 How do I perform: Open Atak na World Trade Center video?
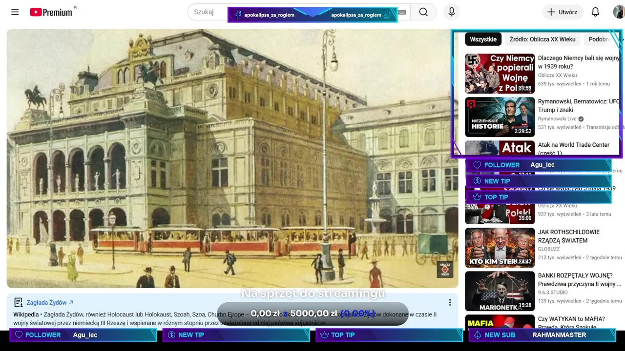pyautogui.click(x=574, y=148)
